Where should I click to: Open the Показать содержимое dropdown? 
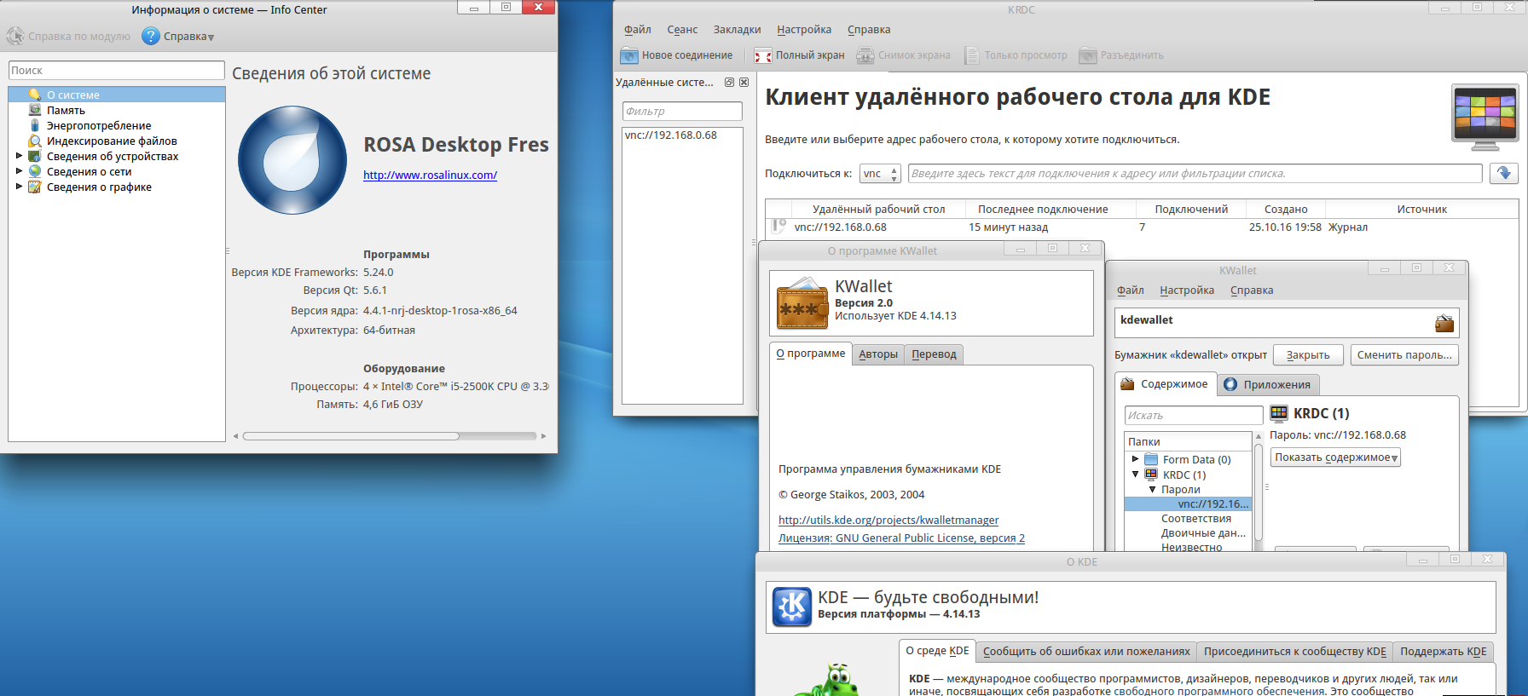tap(1335, 457)
